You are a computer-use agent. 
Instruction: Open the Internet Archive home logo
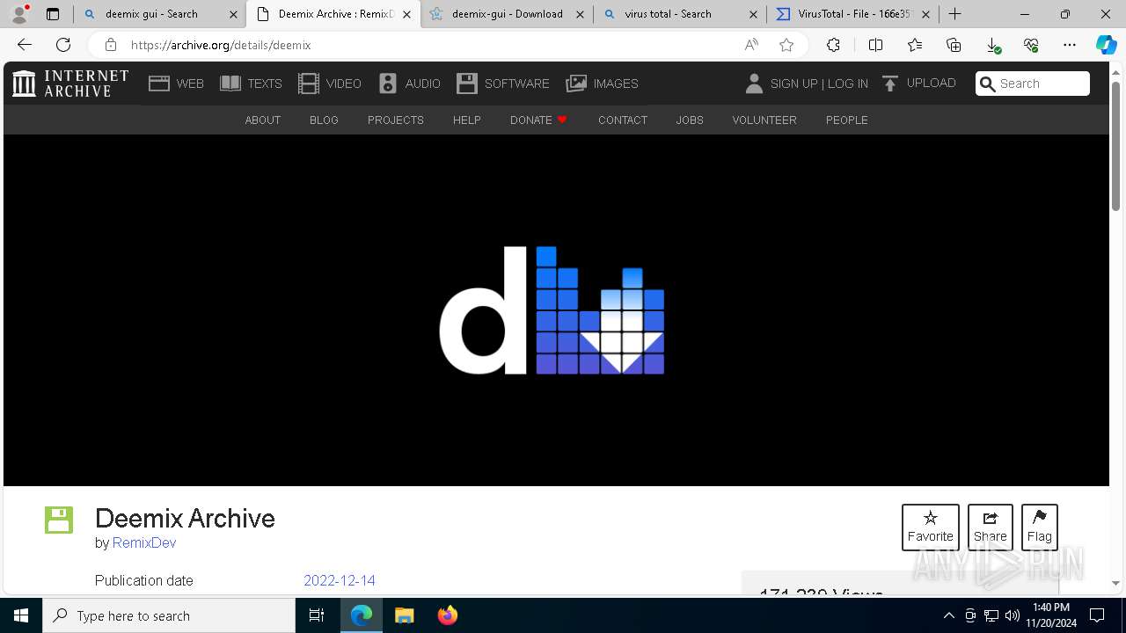pyautogui.click(x=70, y=84)
